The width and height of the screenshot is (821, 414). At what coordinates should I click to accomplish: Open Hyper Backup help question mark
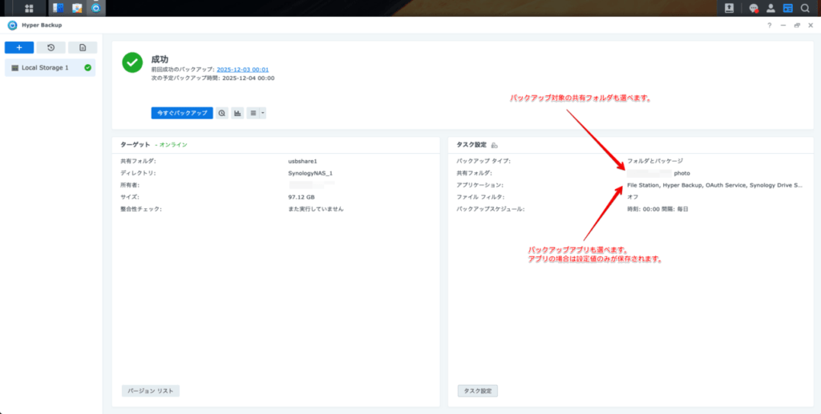[769, 25]
